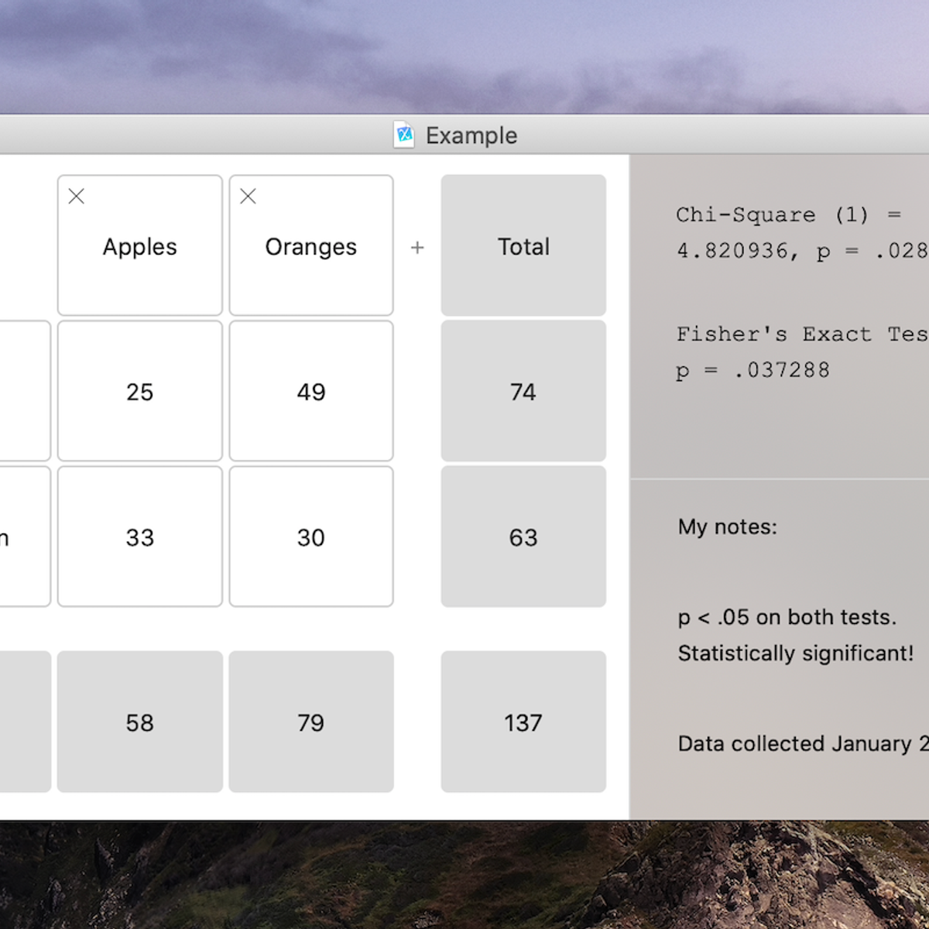Click the 'Statistically significant!' note line
The width and height of the screenshot is (929, 929).
point(796,653)
